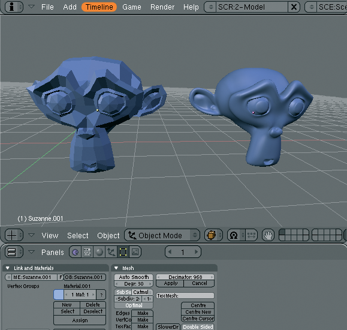The image size is (347, 330).
Task: Toggle the info header pulldown triangle
Action: tap(31, 7)
